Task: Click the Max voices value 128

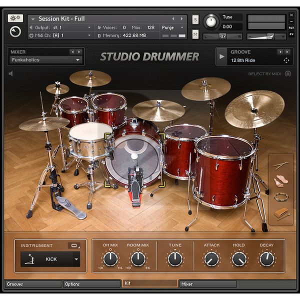Action: pyautogui.click(x=151, y=27)
